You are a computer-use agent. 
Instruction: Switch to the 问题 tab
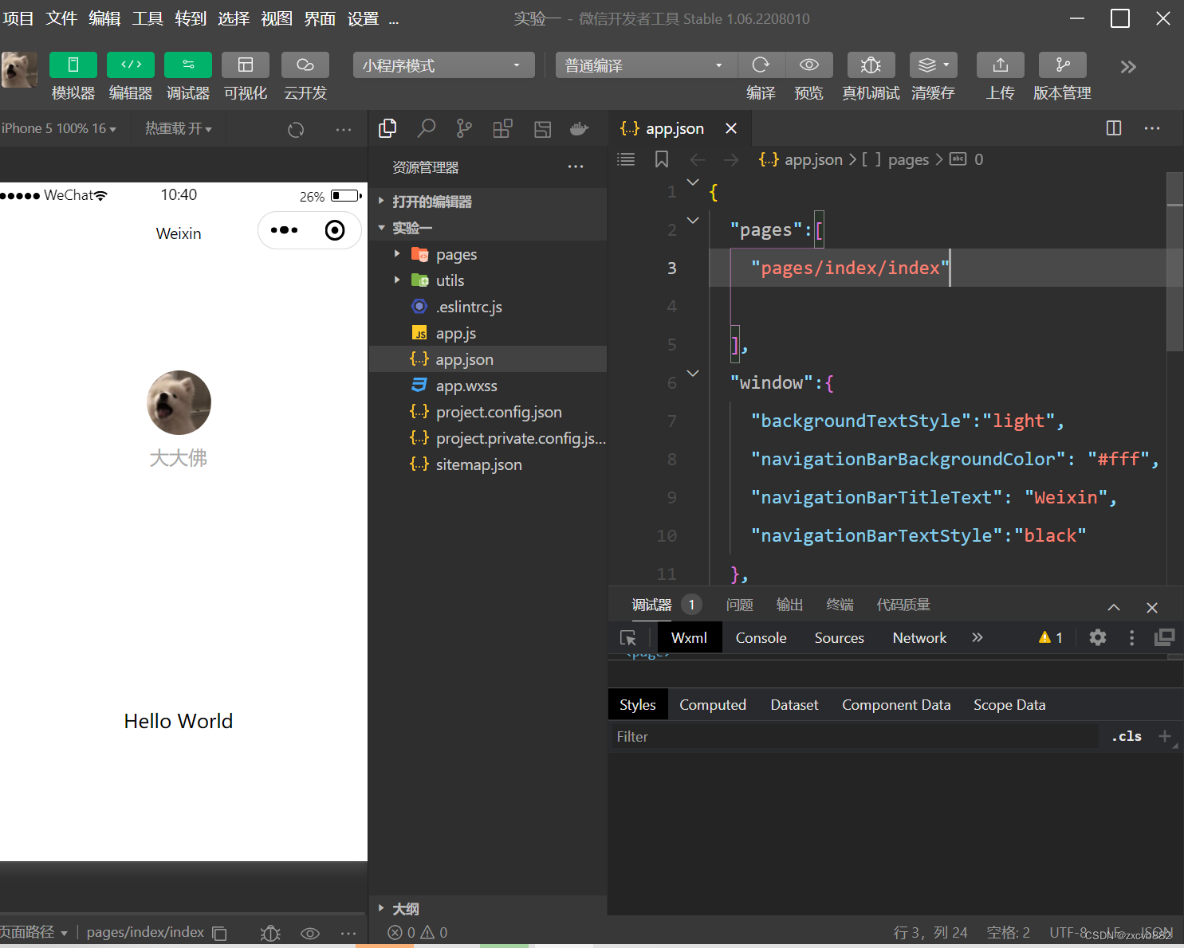740,605
